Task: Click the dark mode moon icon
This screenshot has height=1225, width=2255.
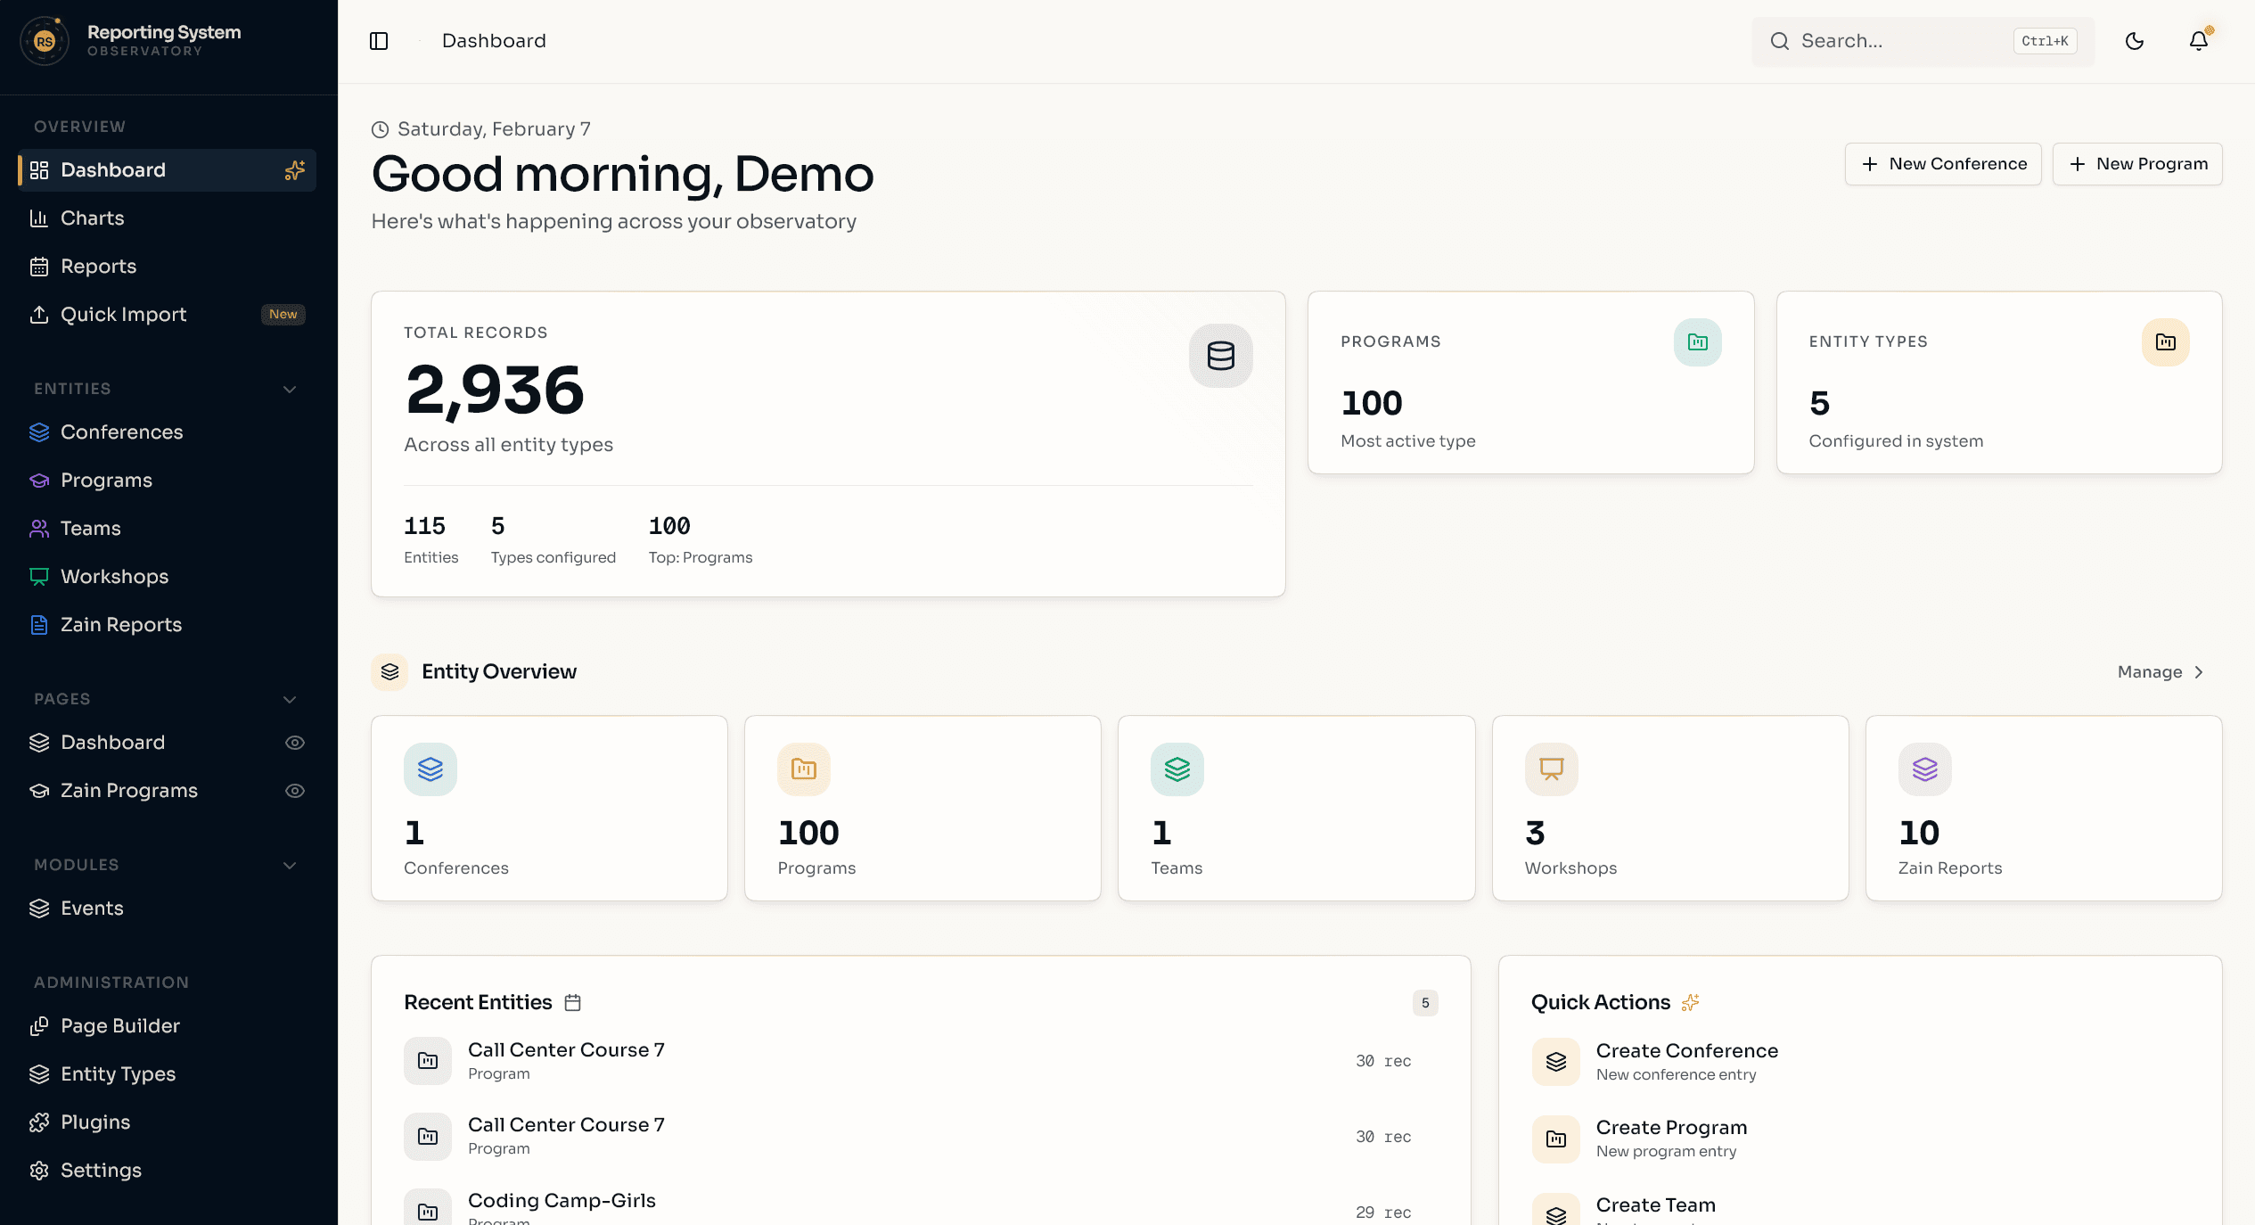Action: click(x=2135, y=40)
